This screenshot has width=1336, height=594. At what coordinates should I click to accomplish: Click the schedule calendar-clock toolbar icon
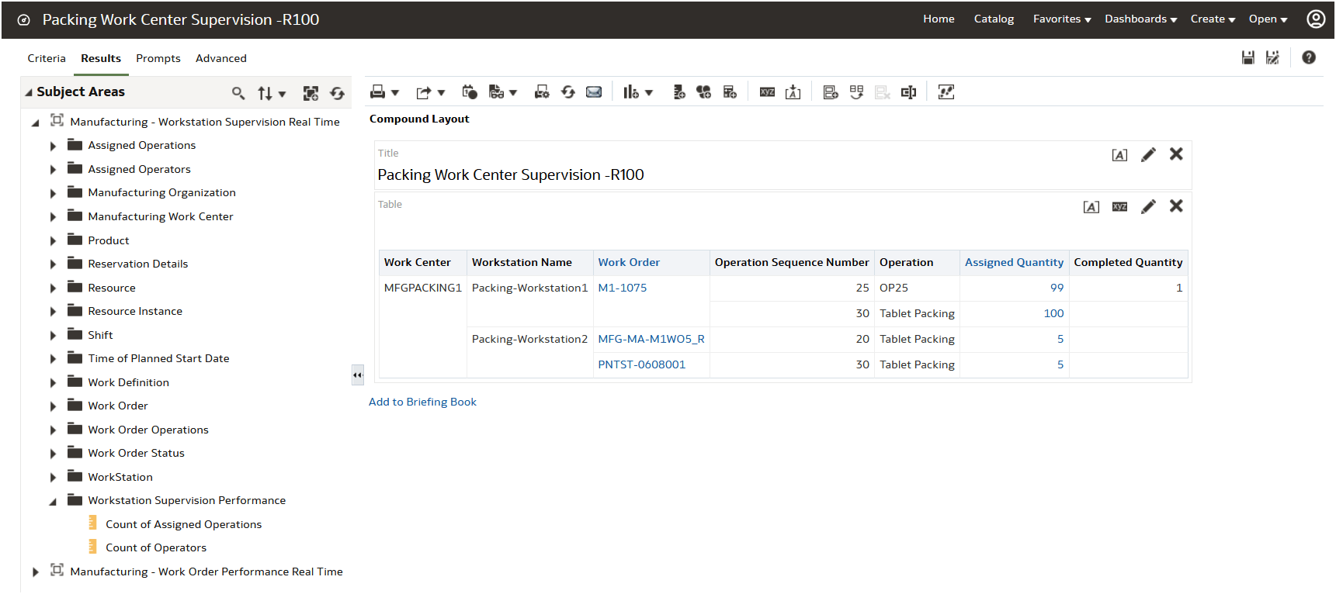[x=470, y=92]
